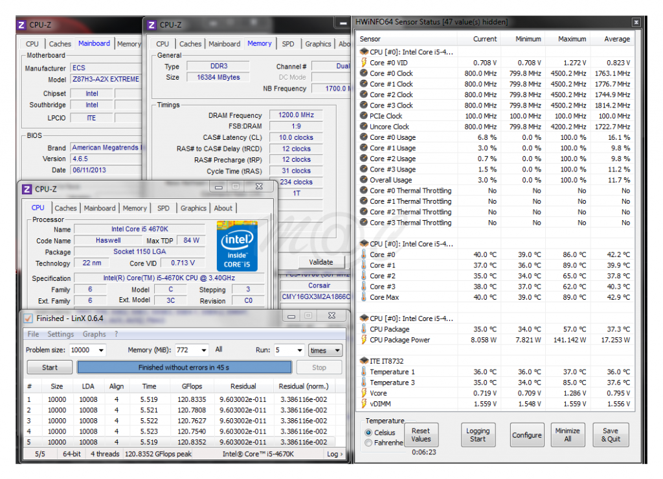
Task: Click the Logging Start button
Action: click(478, 435)
